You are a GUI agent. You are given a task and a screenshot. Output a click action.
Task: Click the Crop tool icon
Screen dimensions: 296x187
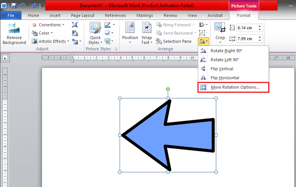click(220, 28)
